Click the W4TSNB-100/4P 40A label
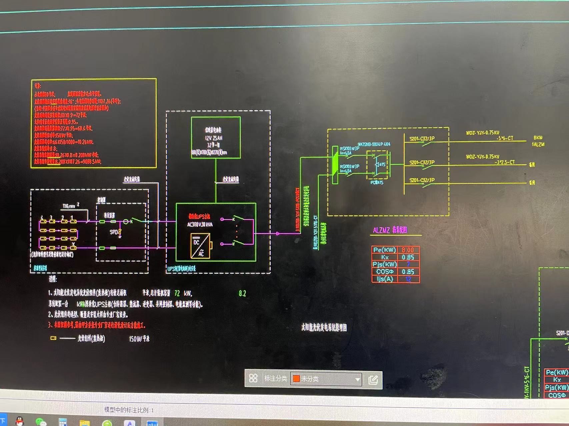 pyautogui.click(x=374, y=144)
